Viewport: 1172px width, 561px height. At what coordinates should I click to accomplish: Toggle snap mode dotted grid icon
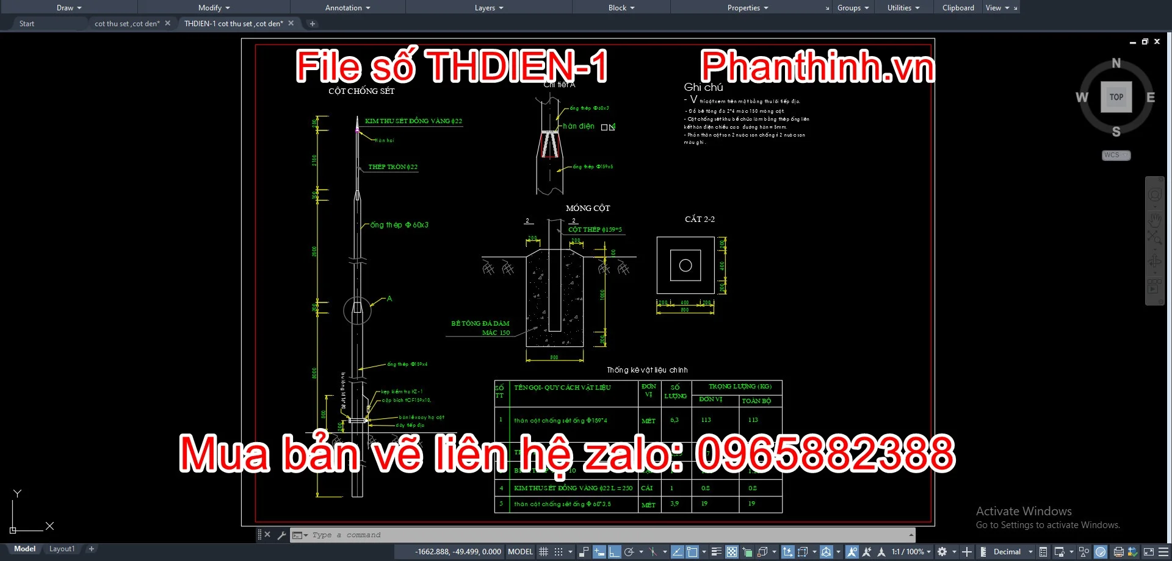pos(559,552)
